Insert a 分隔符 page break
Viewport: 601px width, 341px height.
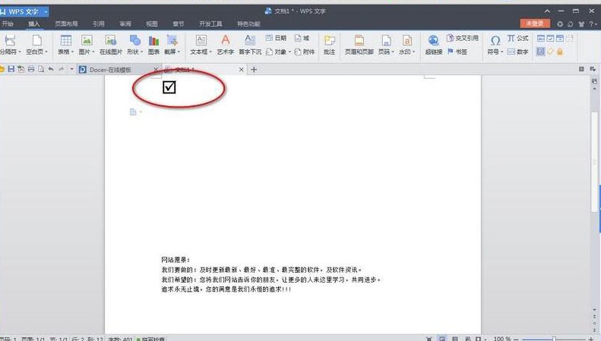10,45
